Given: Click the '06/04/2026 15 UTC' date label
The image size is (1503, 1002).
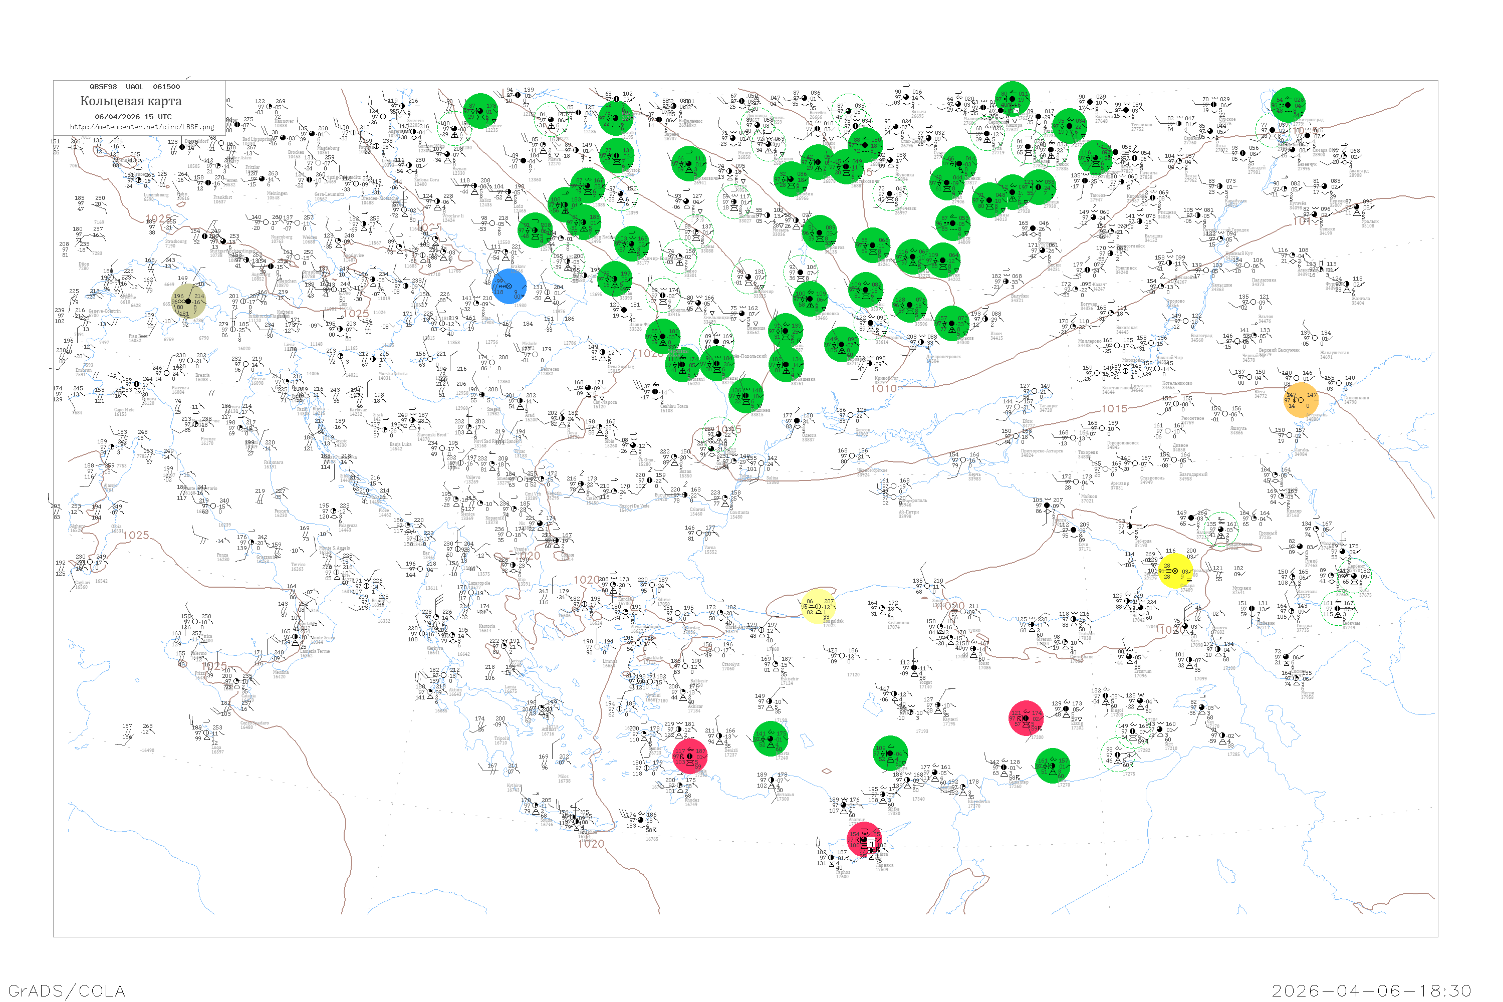Looking at the screenshot, I should click(x=133, y=117).
